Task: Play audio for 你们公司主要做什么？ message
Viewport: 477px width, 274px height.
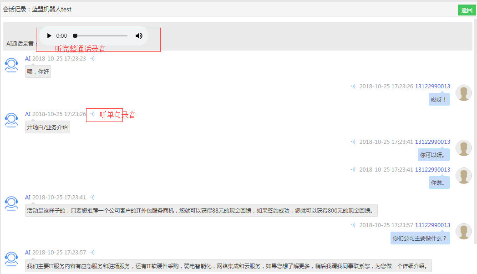Action: 353,225
